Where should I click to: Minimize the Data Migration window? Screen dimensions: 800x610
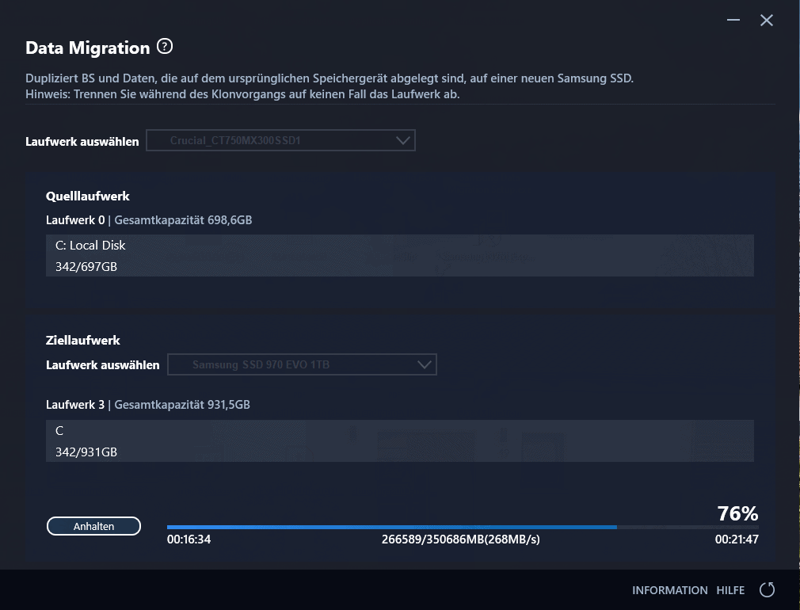(734, 21)
